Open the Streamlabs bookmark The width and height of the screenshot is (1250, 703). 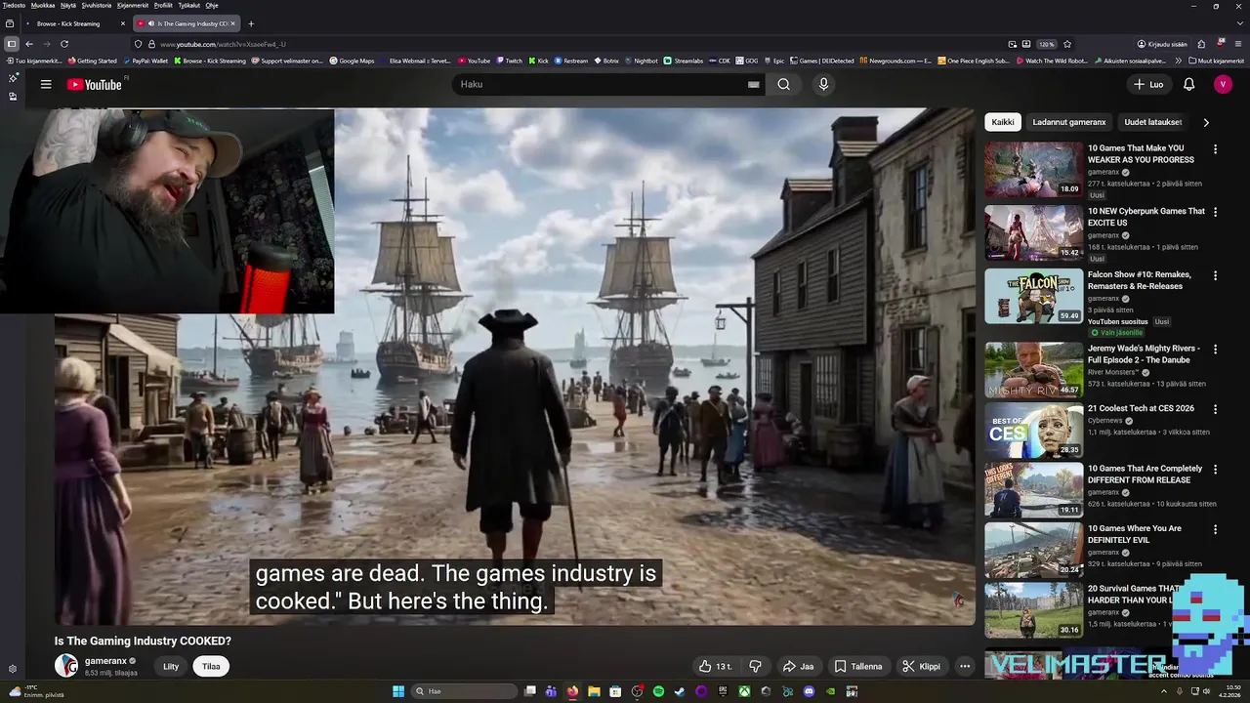coord(684,61)
